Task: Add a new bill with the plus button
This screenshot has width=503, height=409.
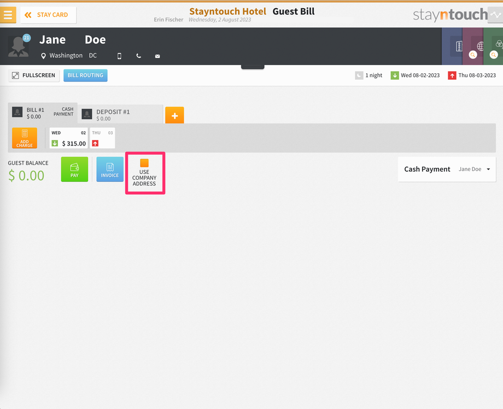Action: pos(174,115)
